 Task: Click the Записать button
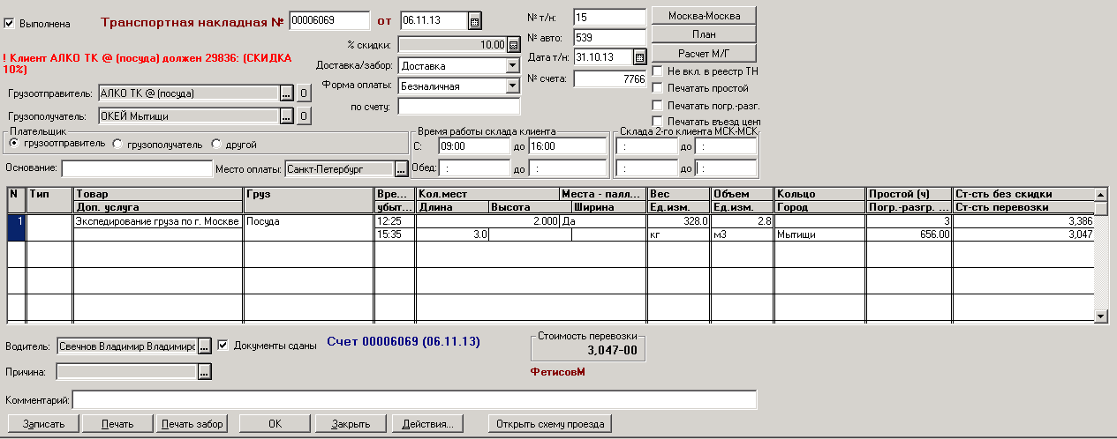[43, 424]
